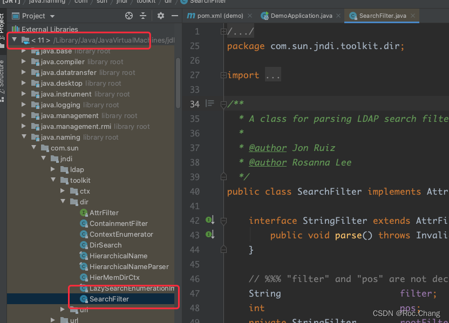
Task: Click the SearchFilter class name in editor
Action: coord(329,191)
